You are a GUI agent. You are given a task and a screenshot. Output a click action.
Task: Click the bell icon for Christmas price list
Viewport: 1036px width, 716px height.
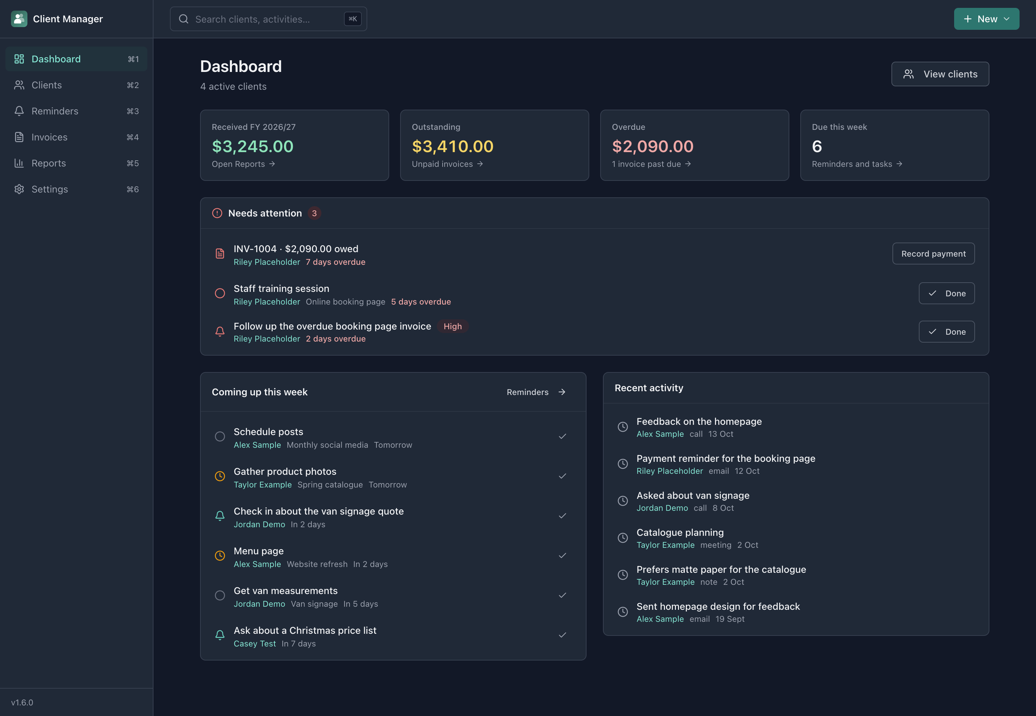click(x=220, y=635)
